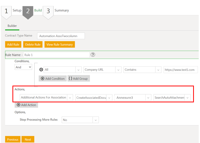The height and width of the screenshot is (143, 200).
Task: Click the plus icon in Add Condition
Action: click(42, 78)
